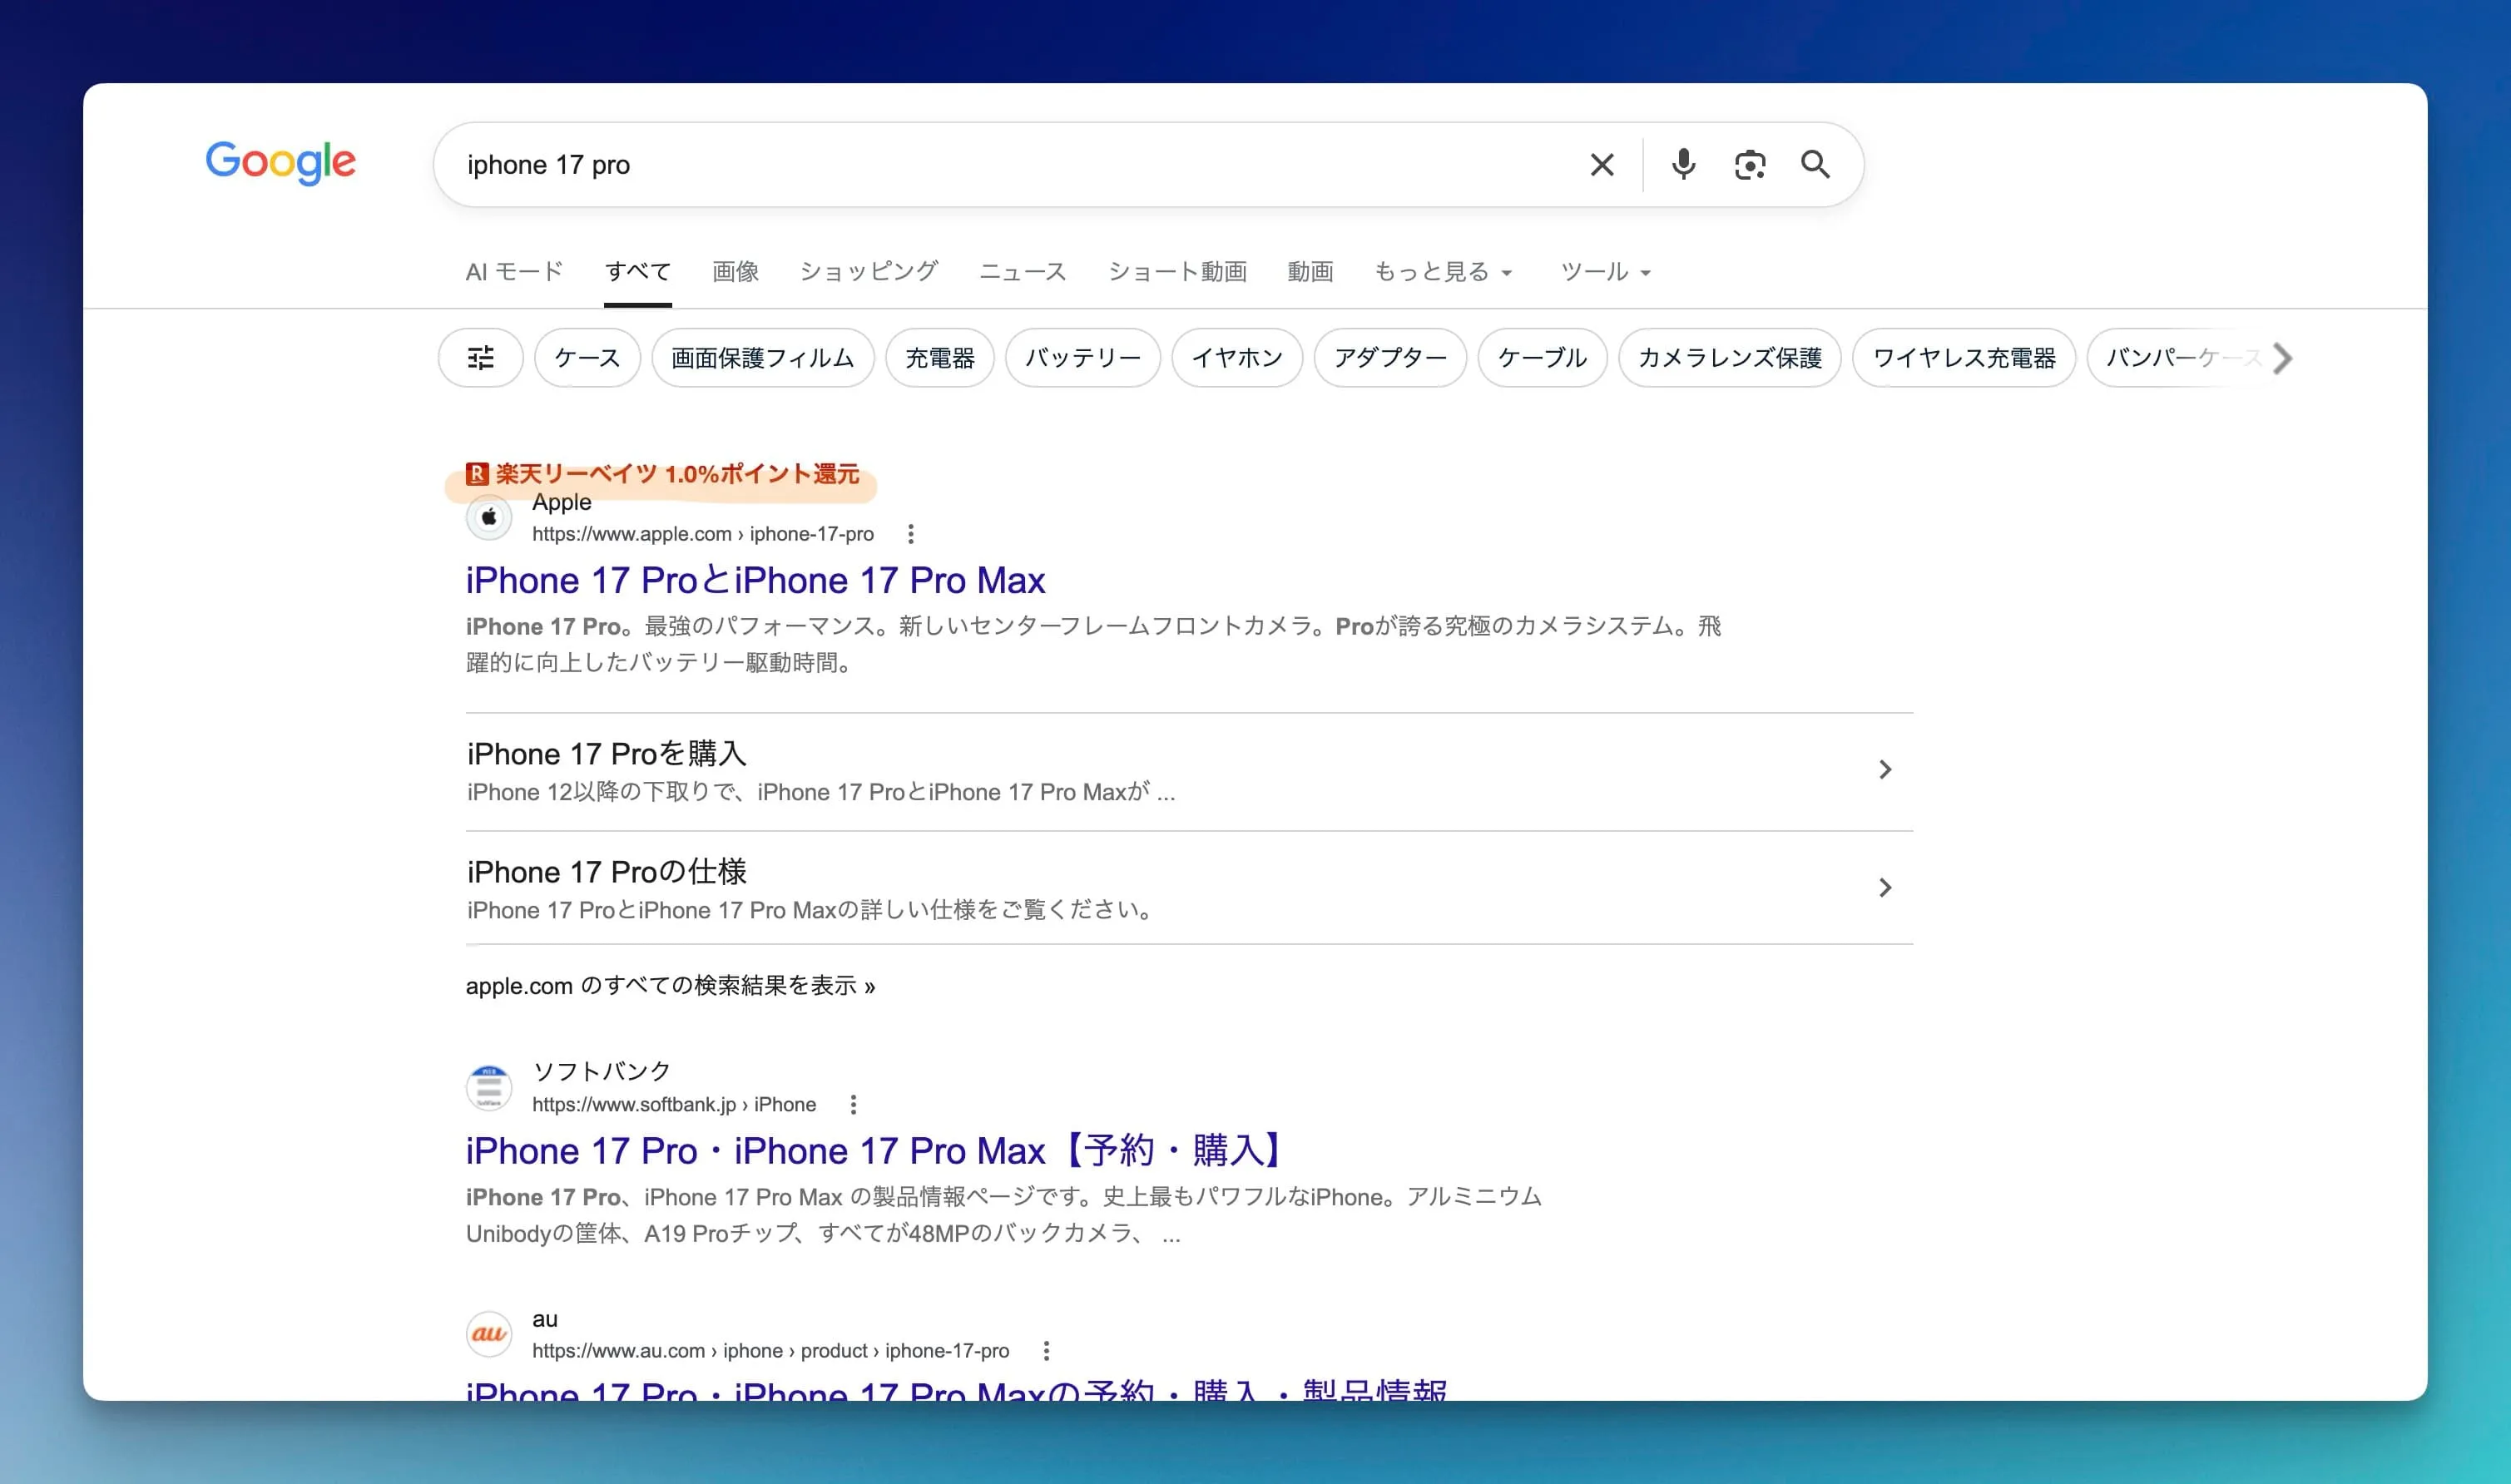2511x1484 pixels.
Task: Switch to the ショート動画 tab
Action: tap(1177, 272)
